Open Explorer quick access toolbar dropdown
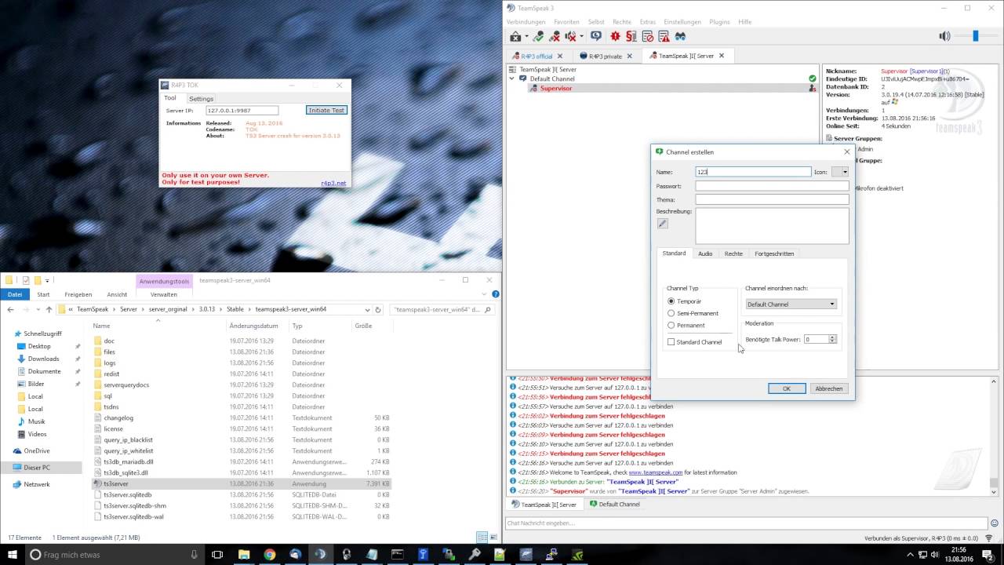This screenshot has width=1004, height=565. (47, 280)
